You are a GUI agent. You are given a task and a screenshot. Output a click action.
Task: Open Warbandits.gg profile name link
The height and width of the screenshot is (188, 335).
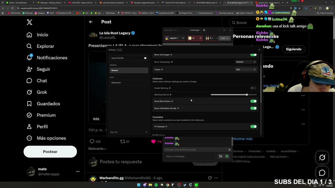111,178
